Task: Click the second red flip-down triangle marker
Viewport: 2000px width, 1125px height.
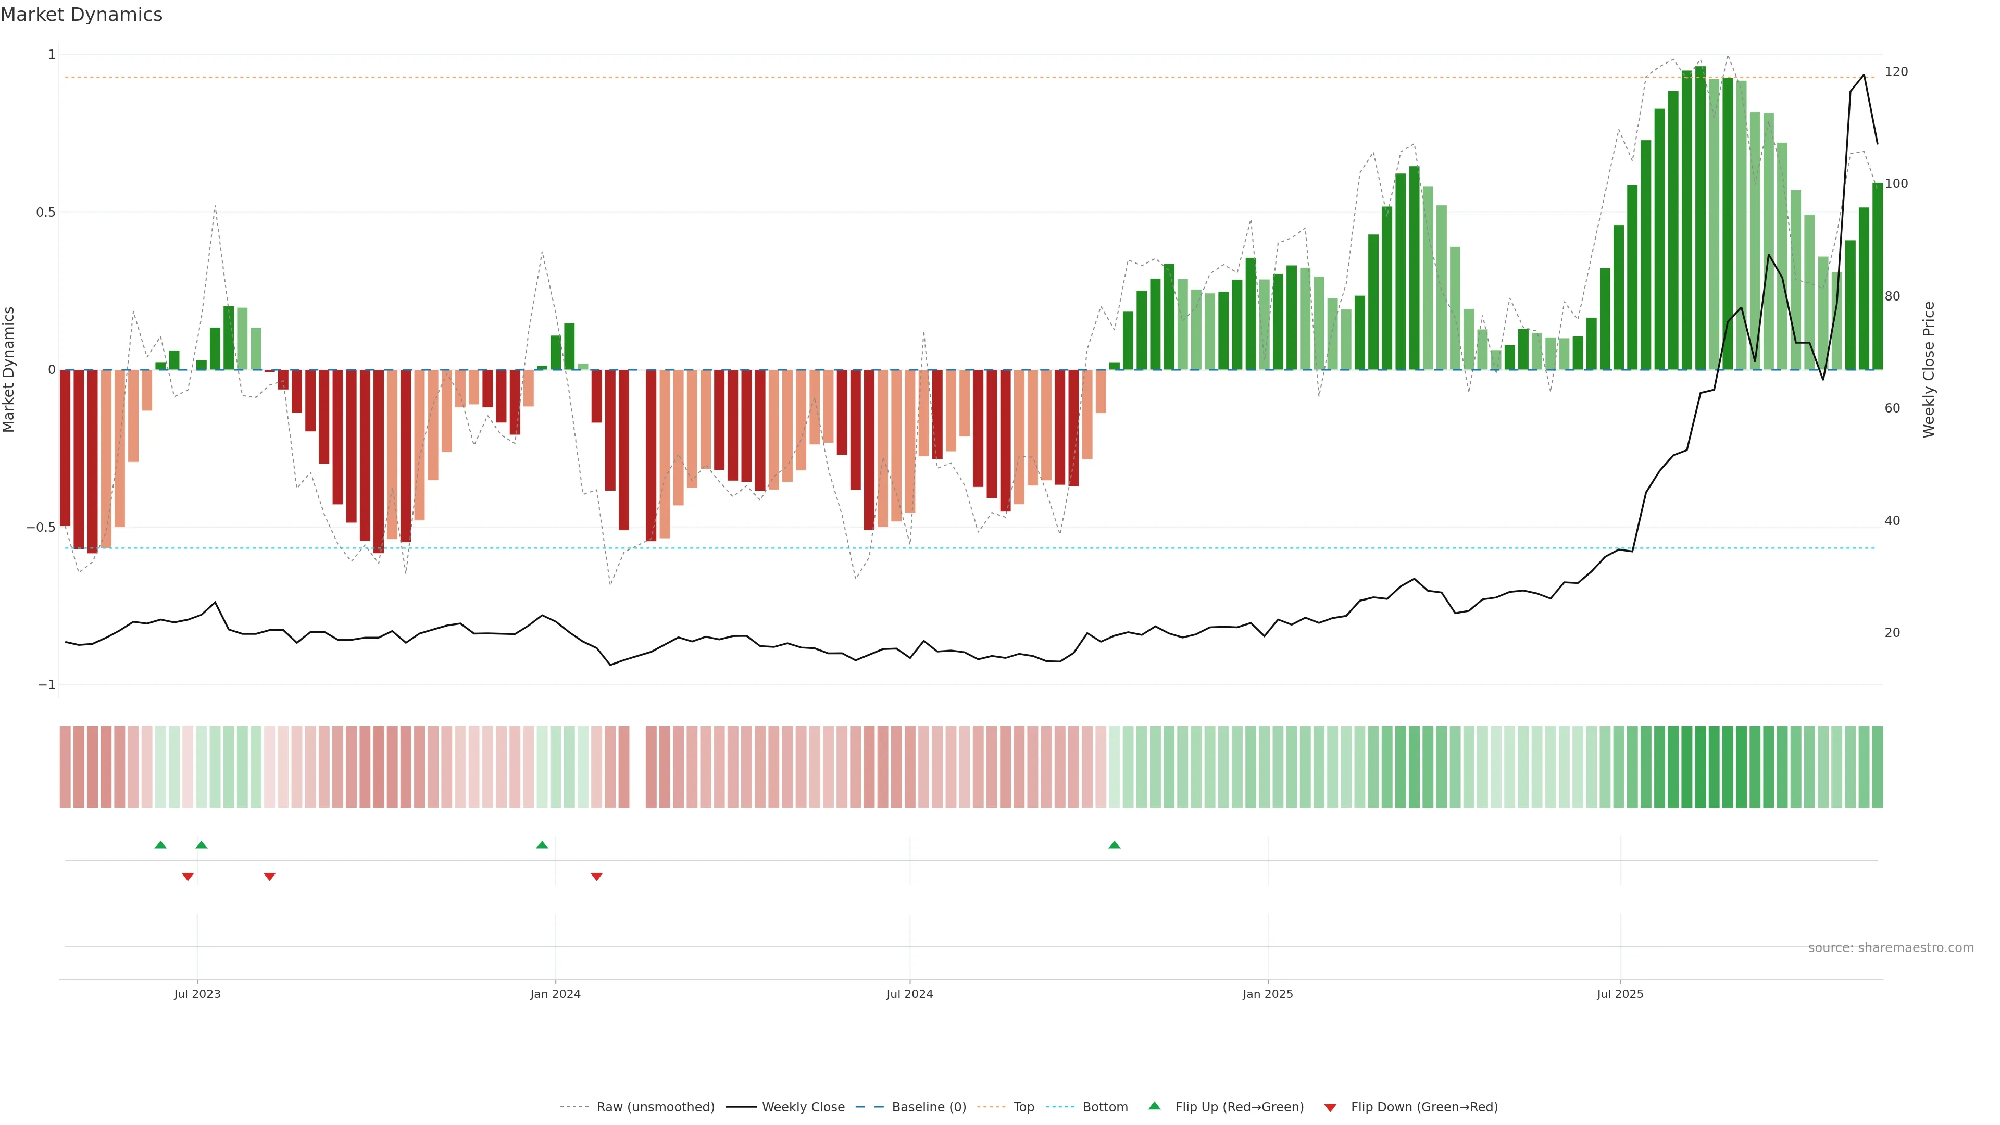Action: tap(269, 877)
